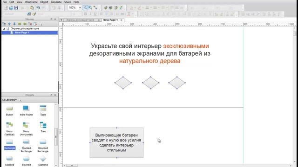Collapse the Экраны для радиаторов tree node

point(4,29)
